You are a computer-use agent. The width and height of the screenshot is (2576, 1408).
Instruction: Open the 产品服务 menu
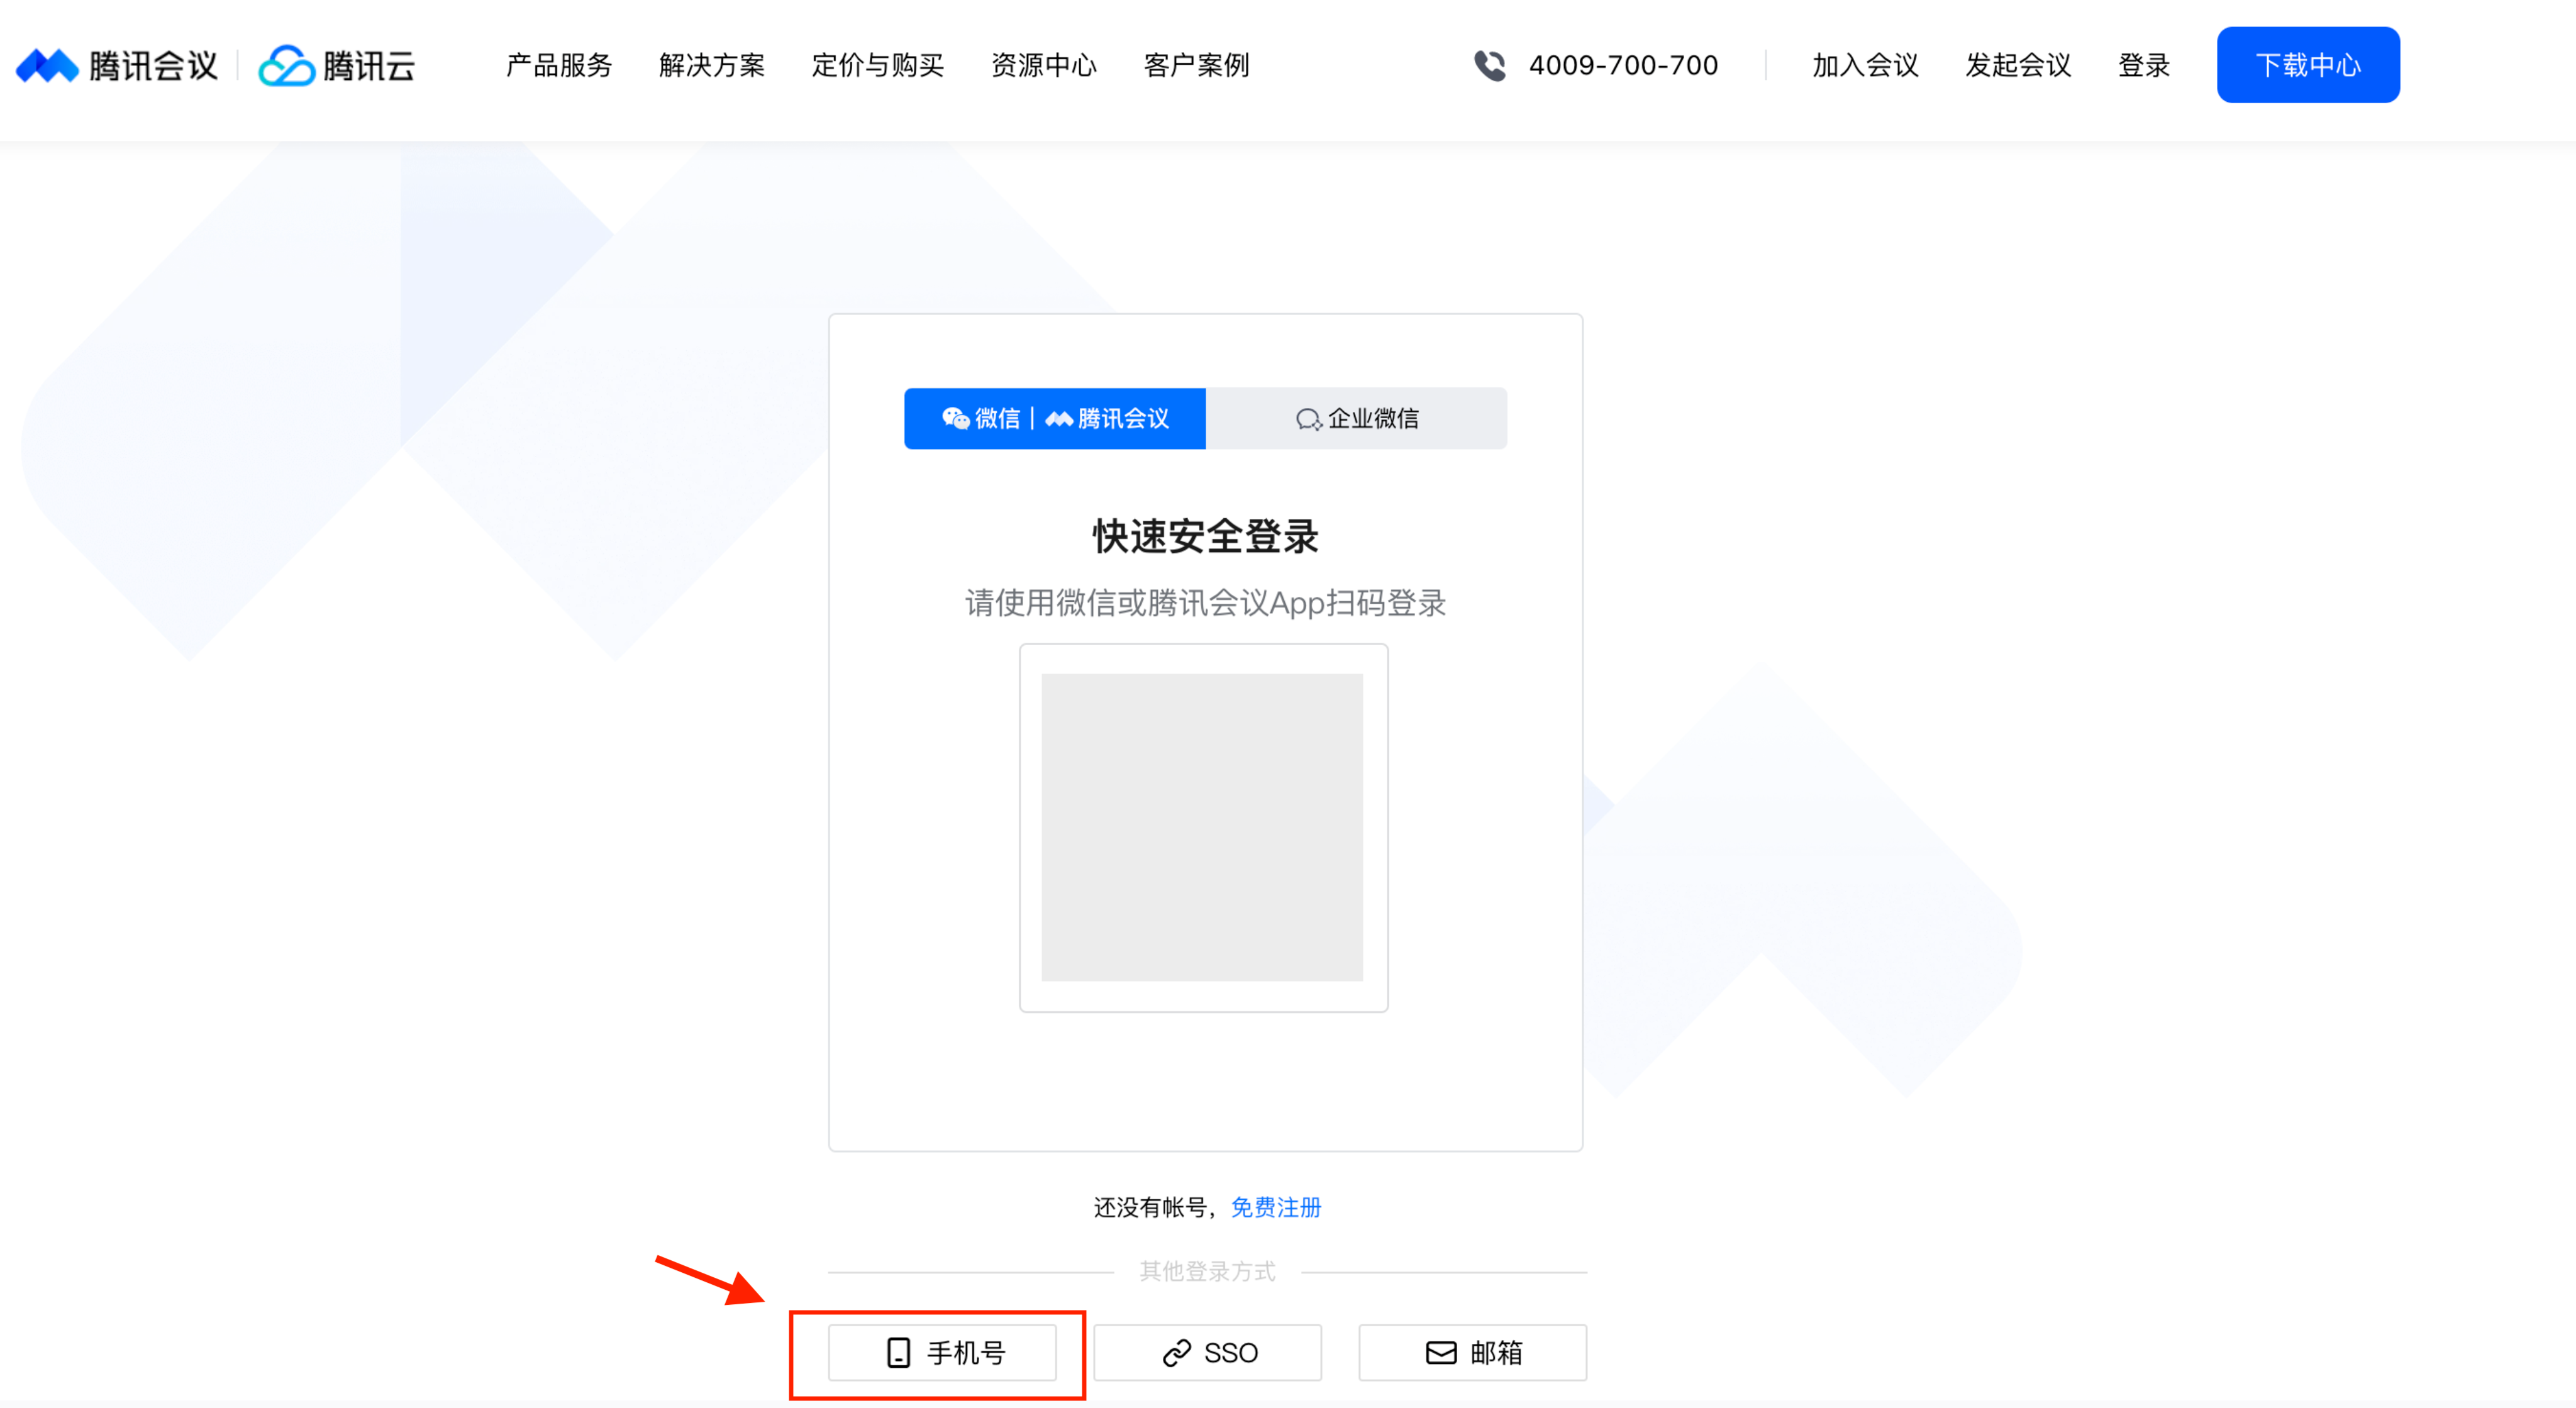pos(559,66)
